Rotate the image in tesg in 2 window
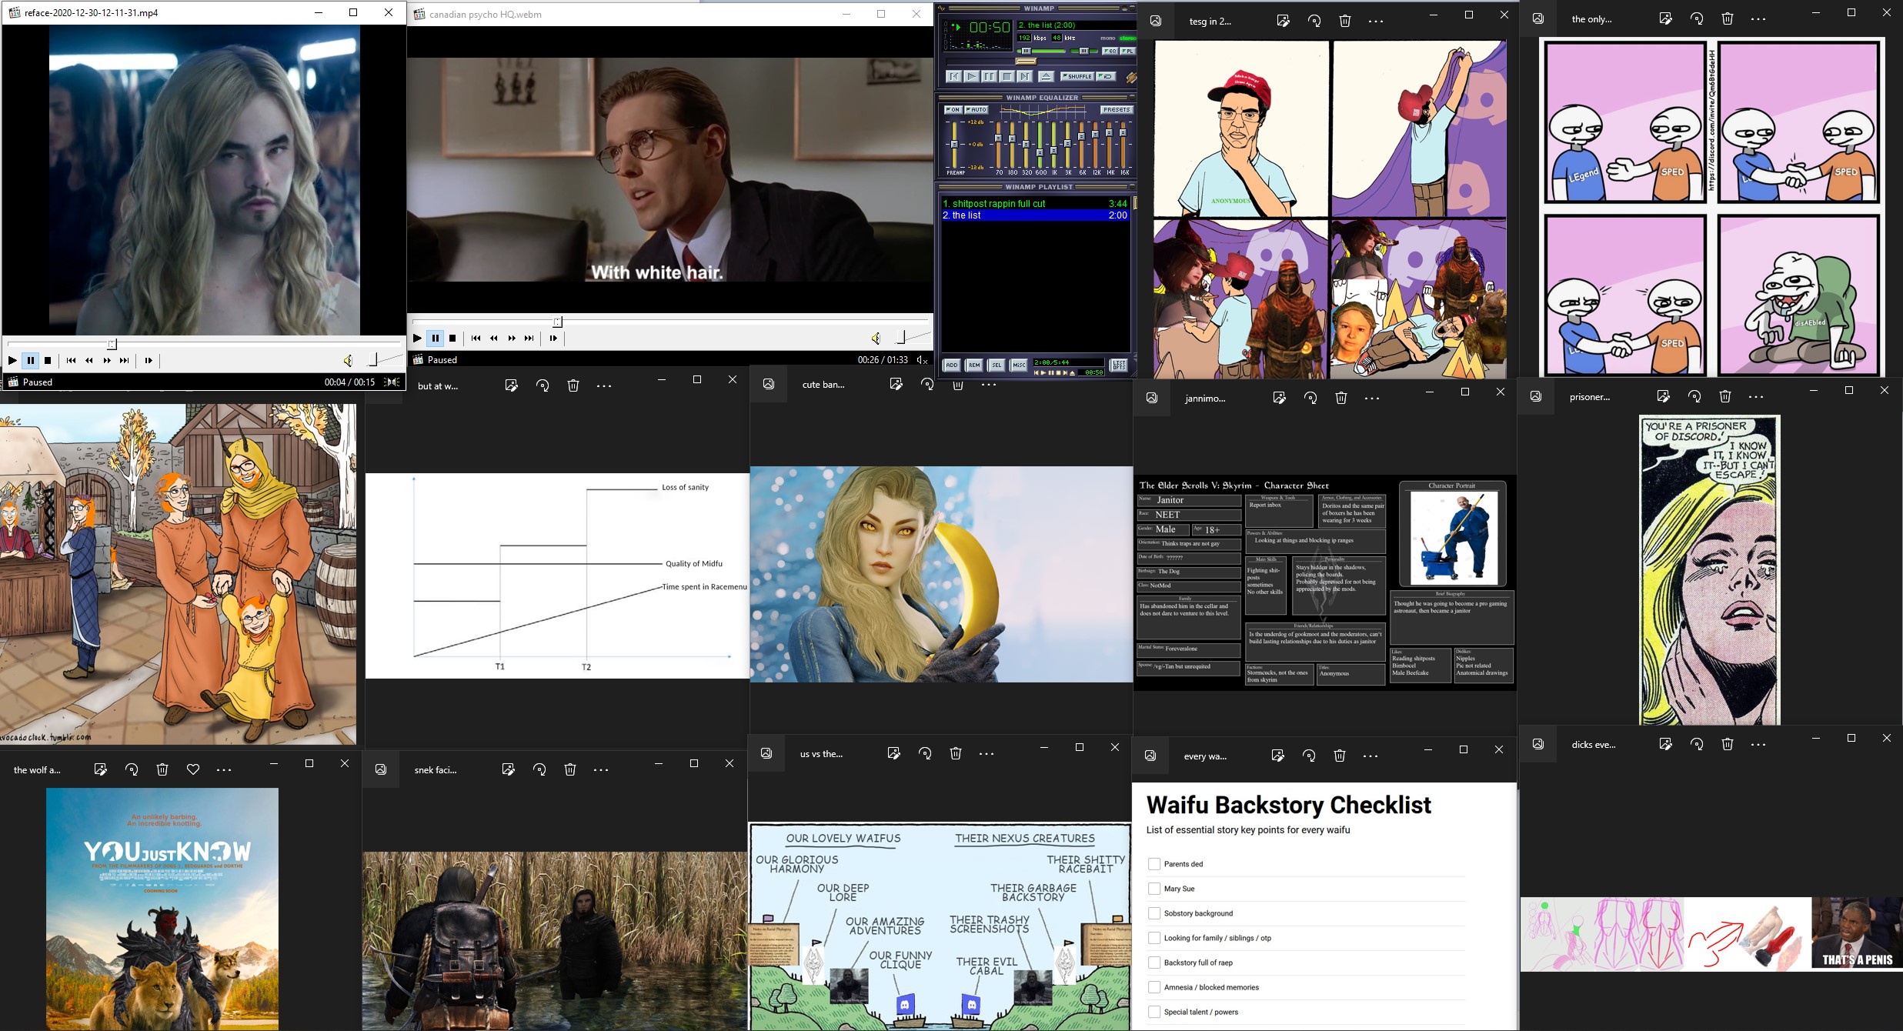The height and width of the screenshot is (1031, 1903). pos(1314,21)
